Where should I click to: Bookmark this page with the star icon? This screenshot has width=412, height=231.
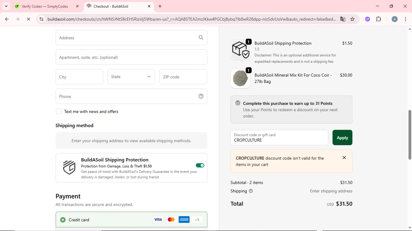[x=352, y=19]
